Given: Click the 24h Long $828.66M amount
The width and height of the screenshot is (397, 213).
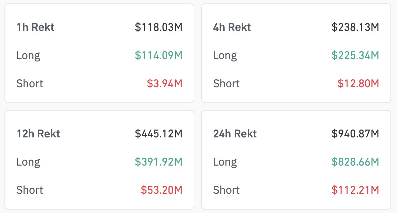Looking at the screenshot, I should (x=355, y=162).
